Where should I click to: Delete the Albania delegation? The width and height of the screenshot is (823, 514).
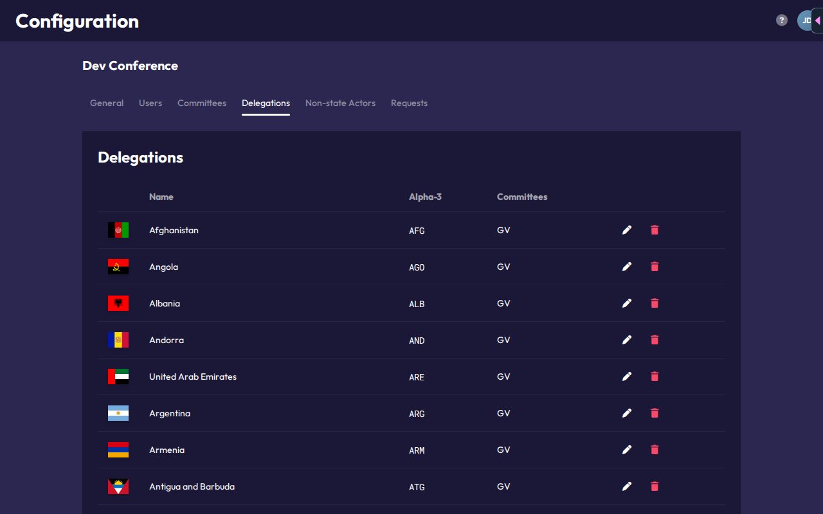pos(655,303)
